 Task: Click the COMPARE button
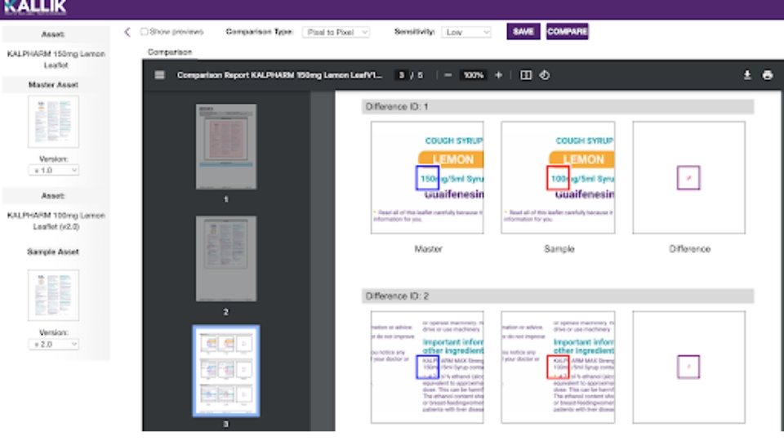point(567,32)
